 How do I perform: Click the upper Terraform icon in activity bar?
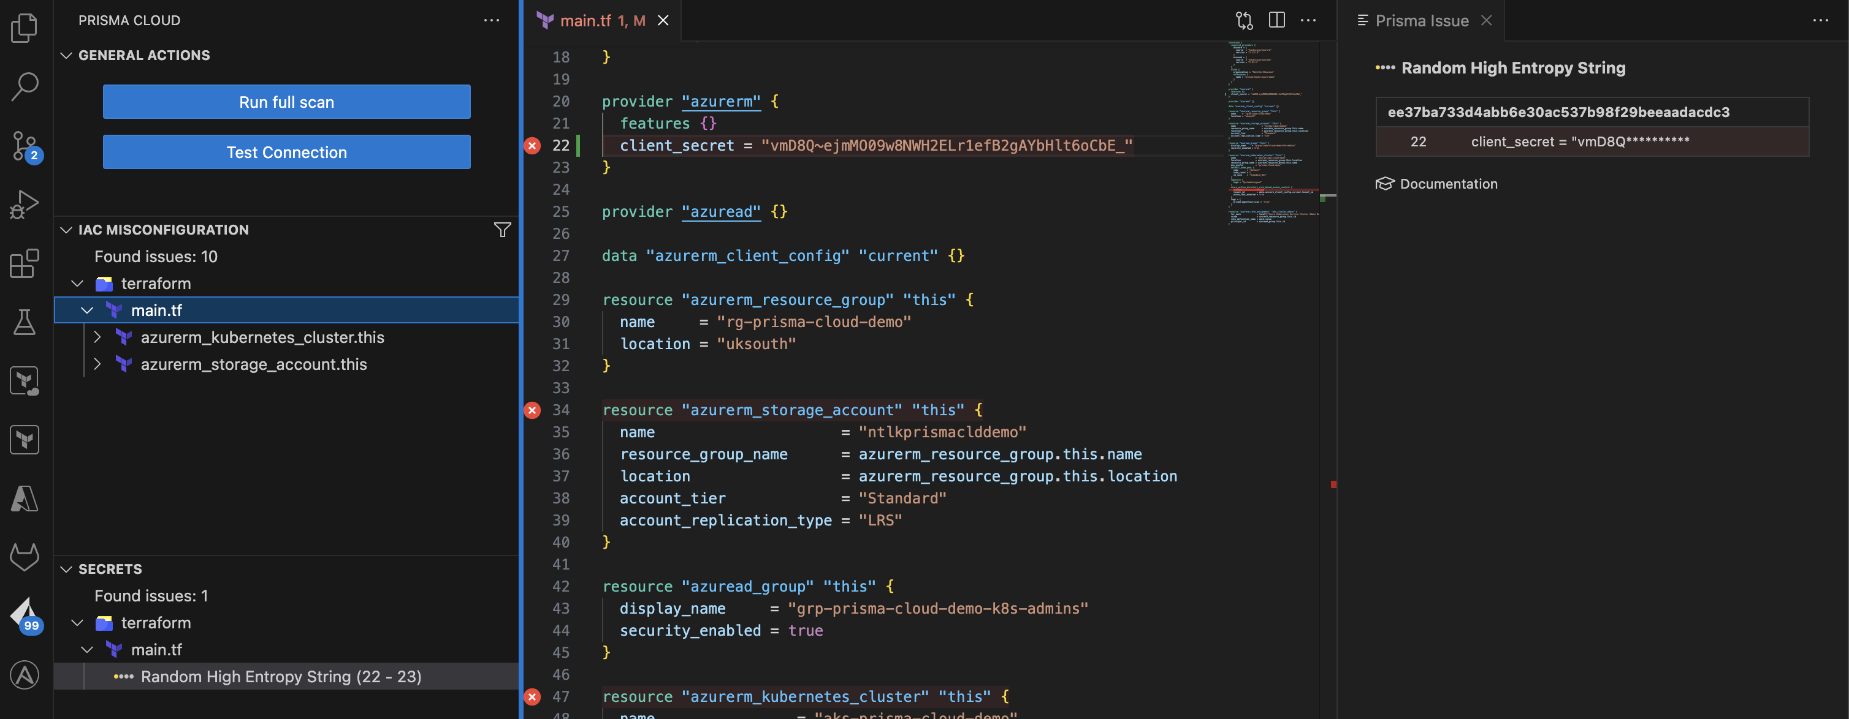25,381
